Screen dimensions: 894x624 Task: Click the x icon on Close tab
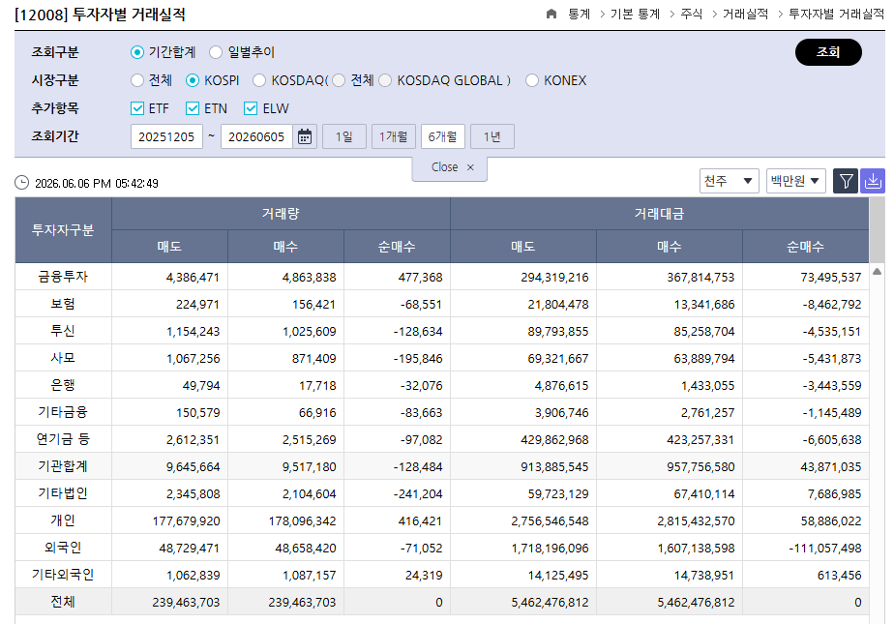(470, 167)
